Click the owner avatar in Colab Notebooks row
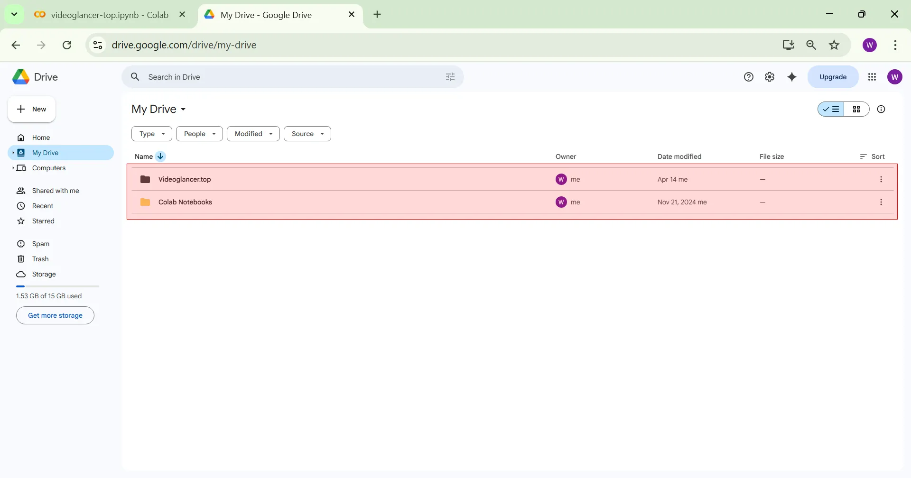911x478 pixels. [x=561, y=202]
